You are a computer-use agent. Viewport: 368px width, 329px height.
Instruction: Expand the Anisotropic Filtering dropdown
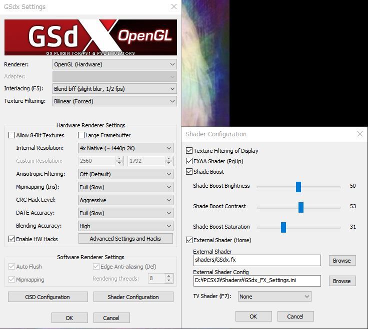(125, 174)
